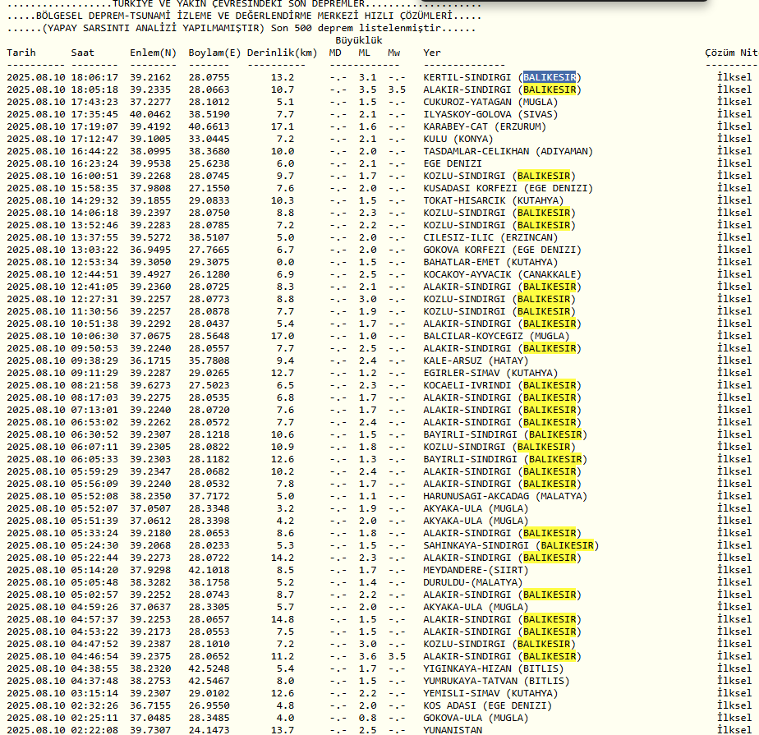This screenshot has height=735, width=759.
Task: Click the location KOS ADASI (EGE DENIZI)
Action: pyautogui.click(x=487, y=705)
